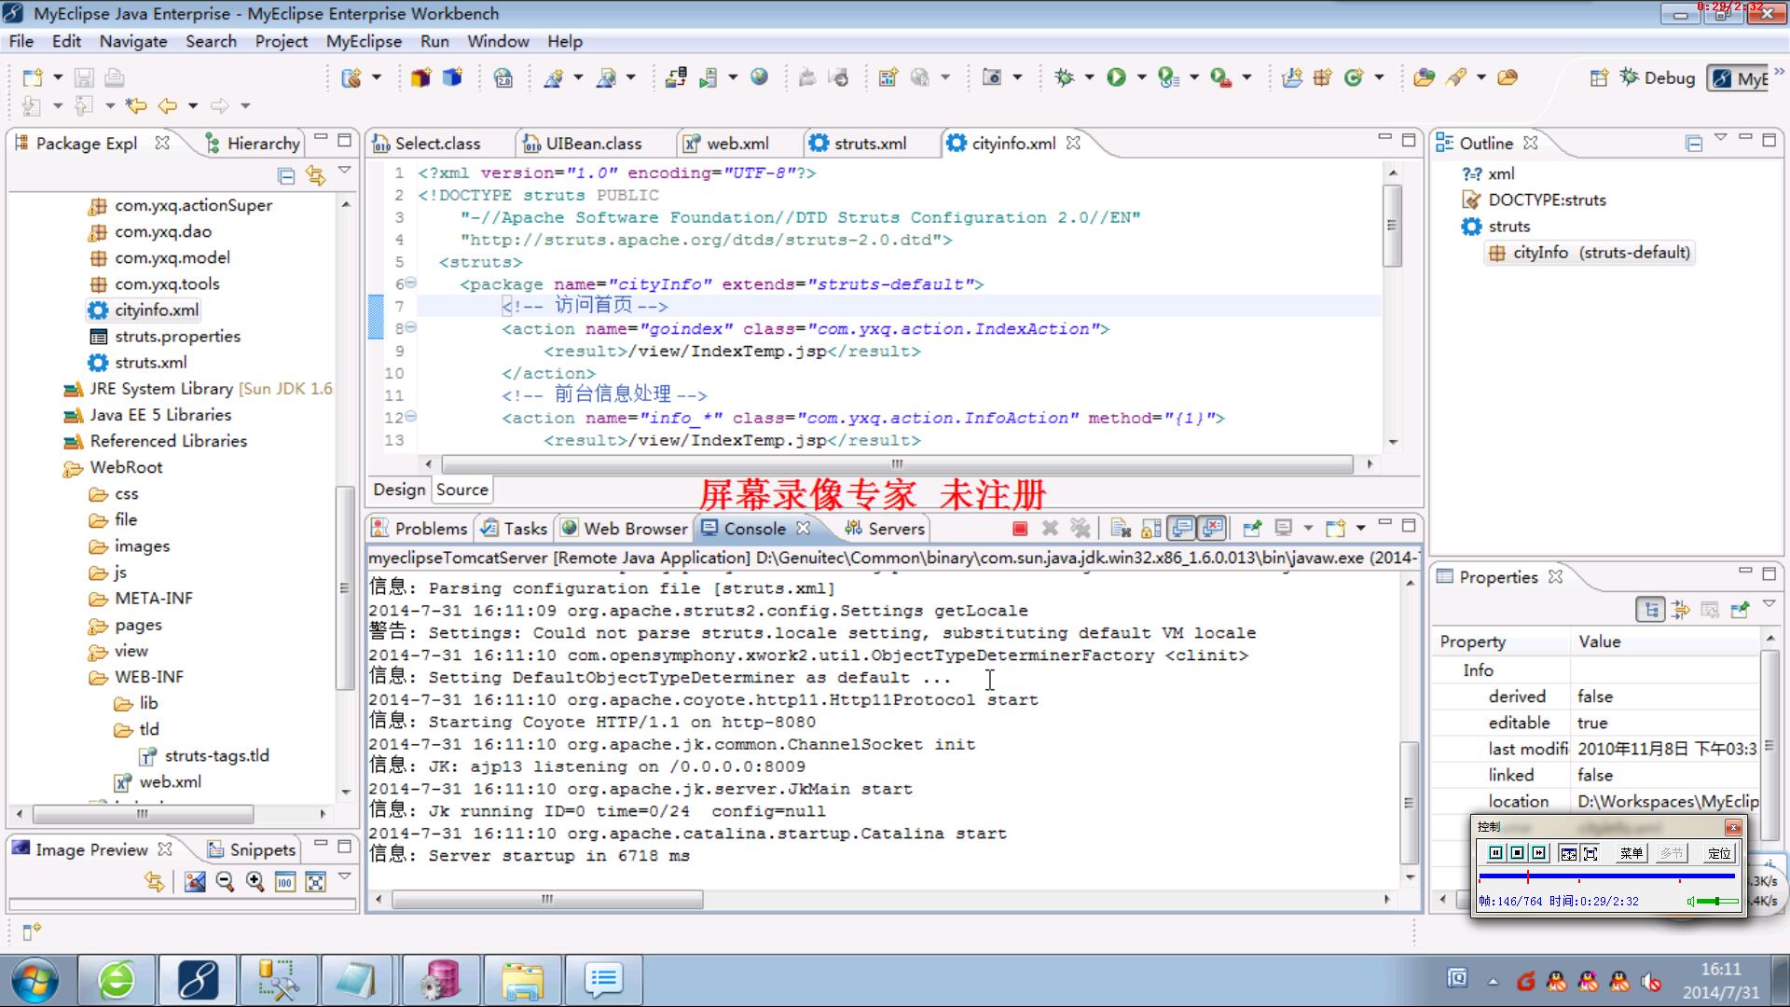Image resolution: width=1790 pixels, height=1007 pixels.
Task: Click the Deploy MyEclipse J2EE Project icon
Action: 676,77
